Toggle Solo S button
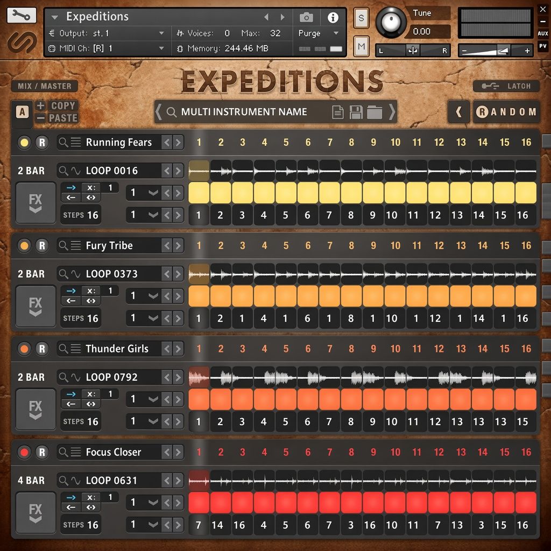The image size is (551, 551). click(x=361, y=18)
